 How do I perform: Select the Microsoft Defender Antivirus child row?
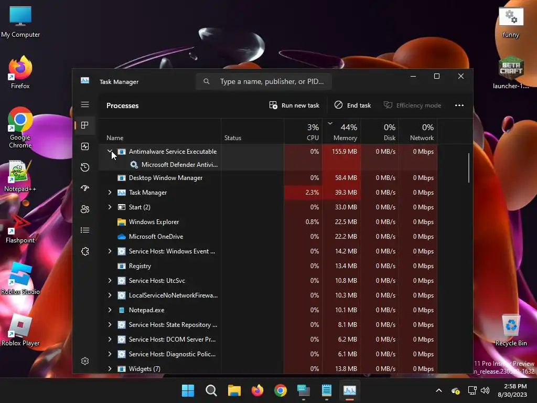(268, 164)
